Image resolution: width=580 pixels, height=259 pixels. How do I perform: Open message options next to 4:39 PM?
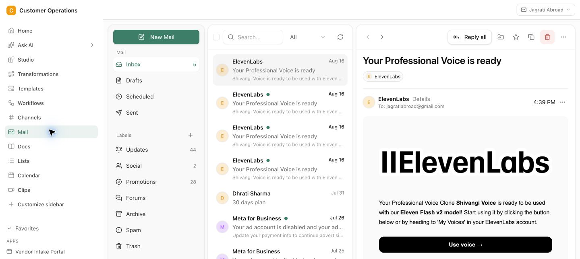click(563, 102)
